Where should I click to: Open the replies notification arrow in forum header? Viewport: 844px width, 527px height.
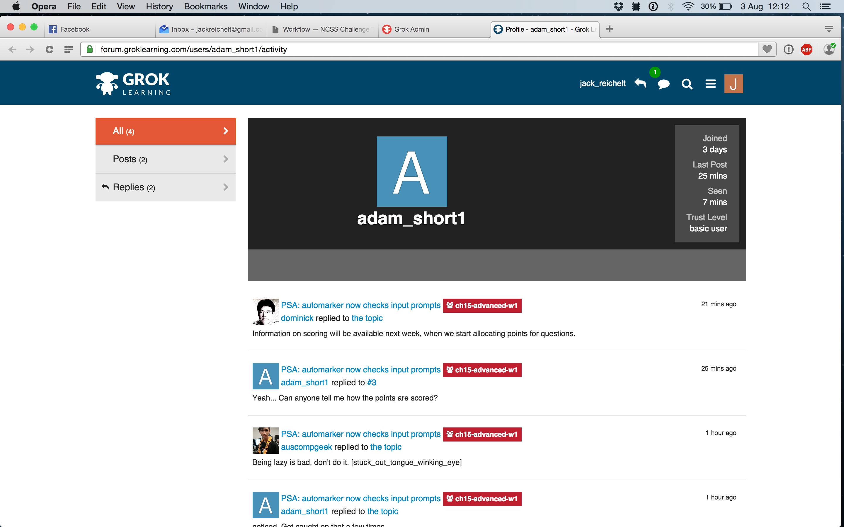[x=640, y=84]
